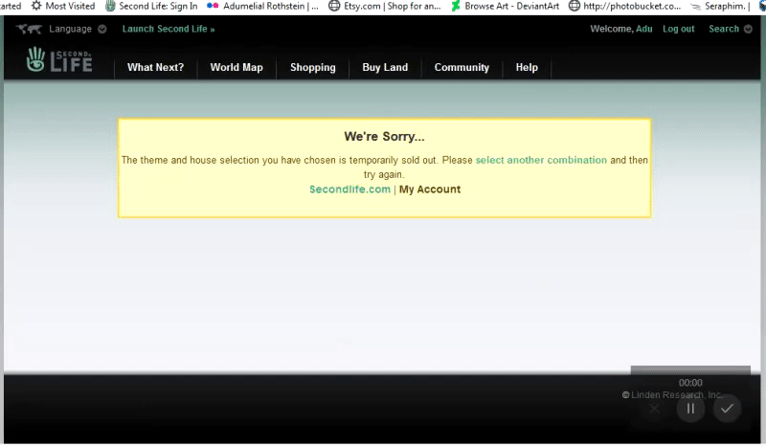This screenshot has height=446, width=766.
Task: Cancel recording with the X button
Action: coord(654,409)
